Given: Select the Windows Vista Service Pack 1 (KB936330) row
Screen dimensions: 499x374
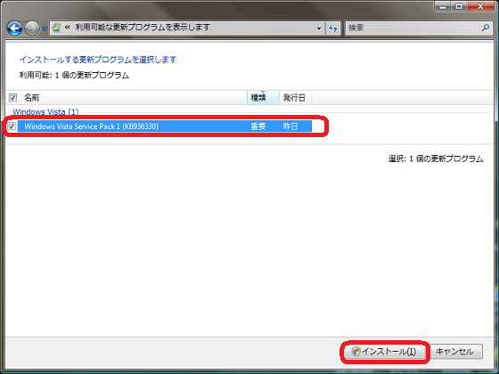Looking at the screenshot, I should [164, 126].
